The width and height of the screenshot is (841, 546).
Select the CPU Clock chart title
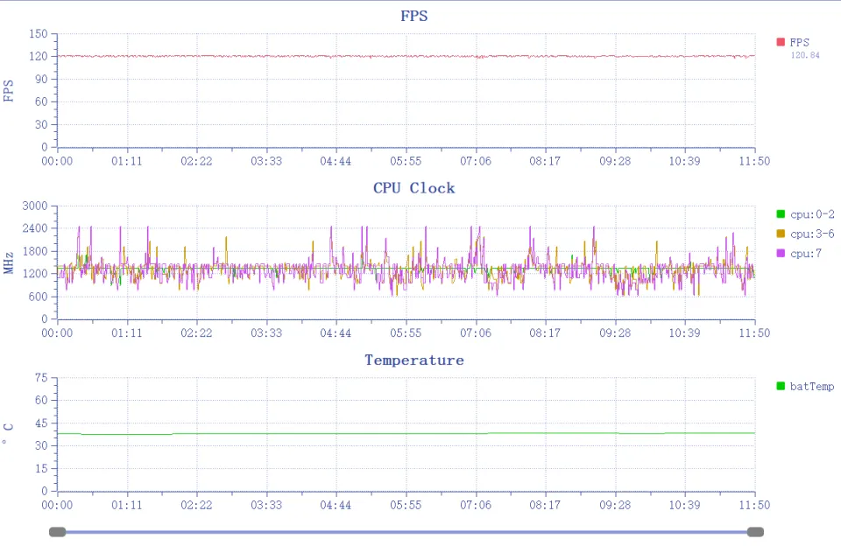pyautogui.click(x=414, y=188)
